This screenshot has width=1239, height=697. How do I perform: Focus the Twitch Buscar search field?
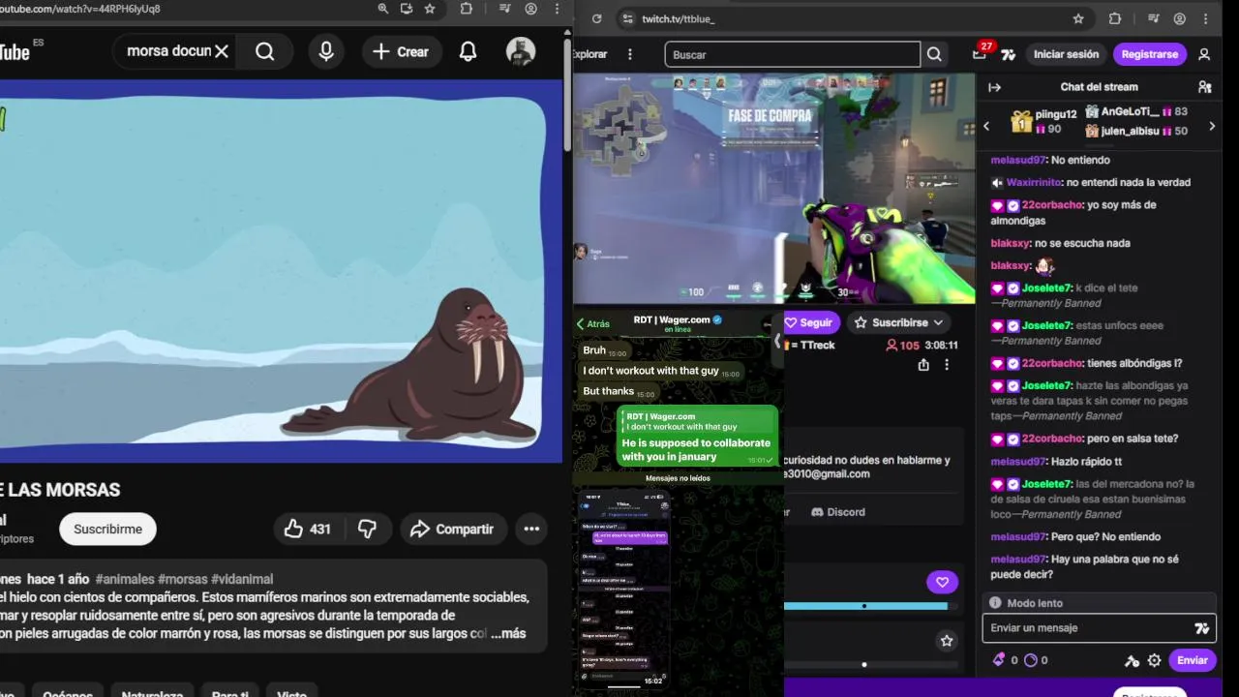point(792,54)
